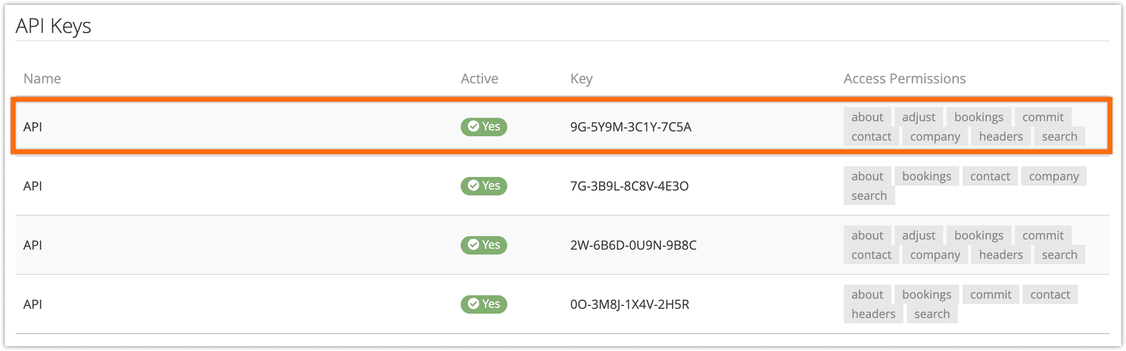This screenshot has height=351, width=1126.
Task: Click the Yes badge for key 0O-3M8J-1X4V-2H5R
Action: point(483,304)
